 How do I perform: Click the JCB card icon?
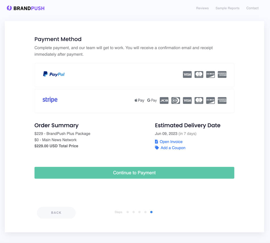[164, 100]
